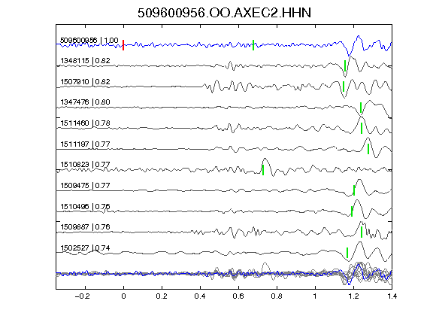Click the label 1502527 | 0.74

(86, 248)
